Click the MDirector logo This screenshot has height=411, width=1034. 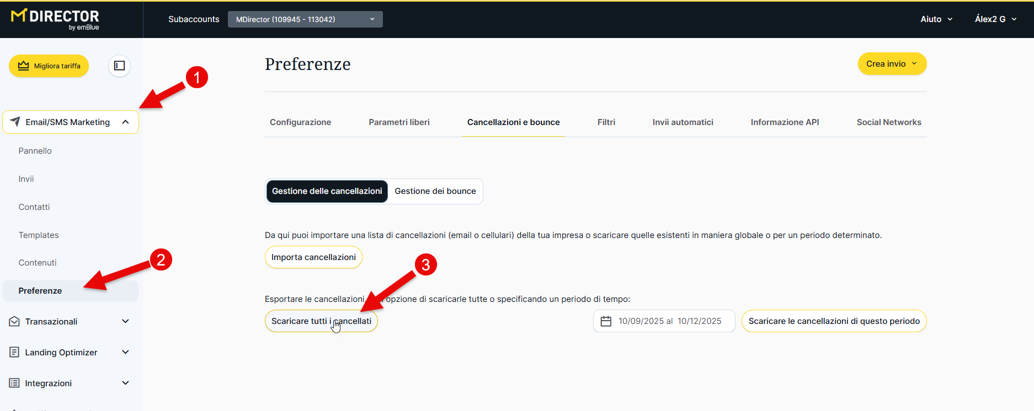pos(55,19)
